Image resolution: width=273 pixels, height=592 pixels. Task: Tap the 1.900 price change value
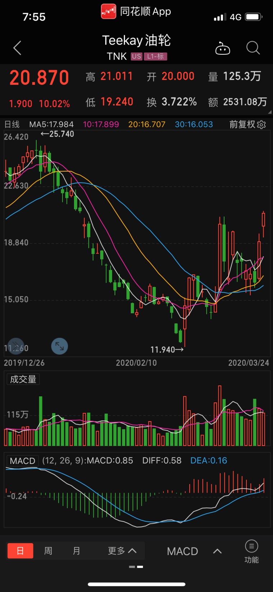coord(21,104)
